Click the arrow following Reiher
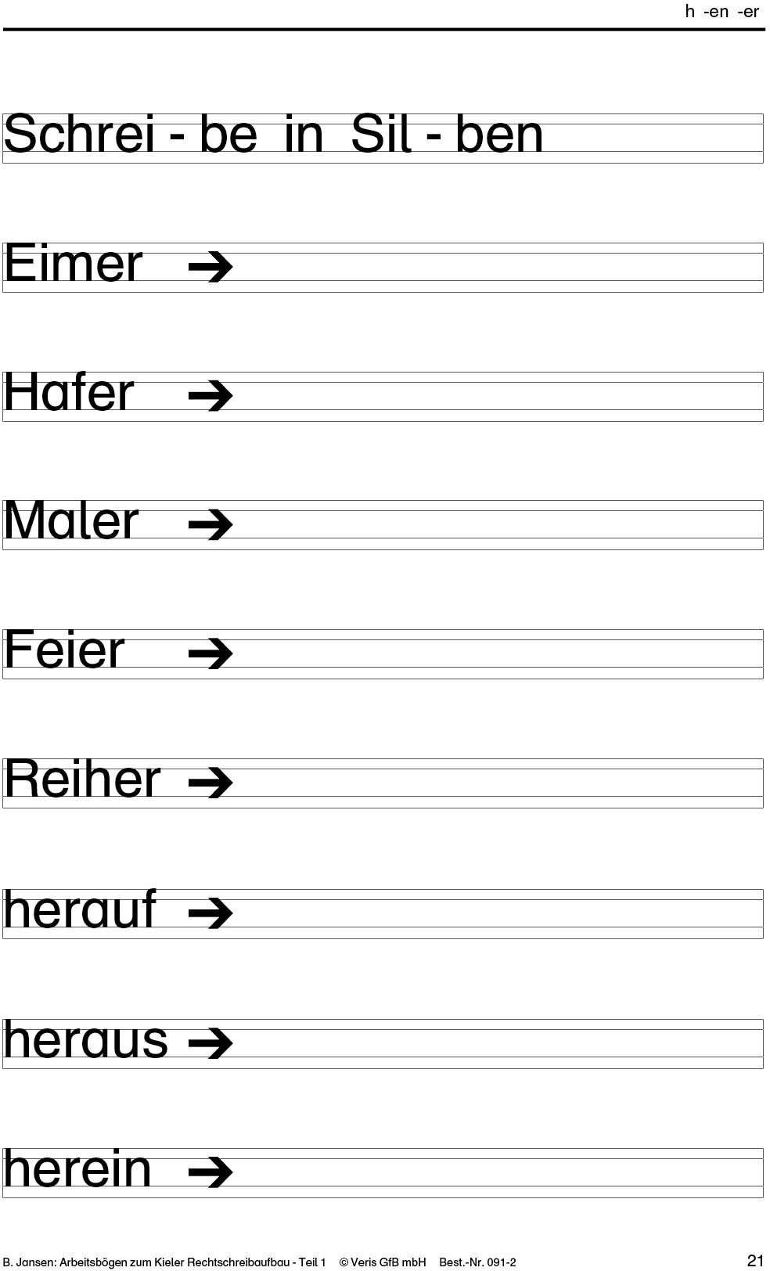This screenshot has width=770, height=1271. [210, 783]
